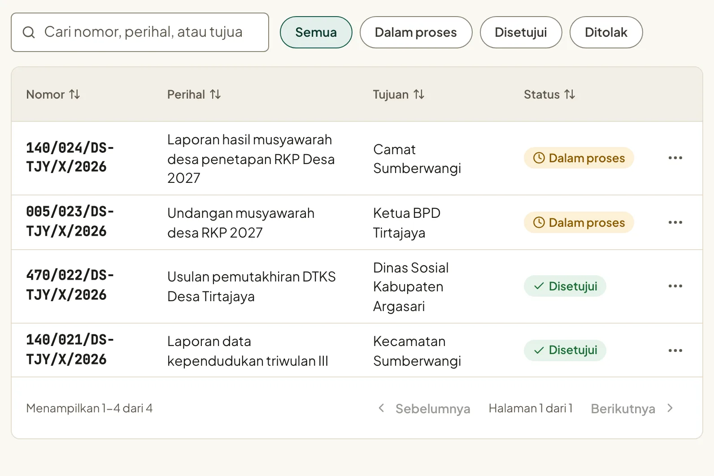
Task: Select letter number 470/022/DS-TJY/X/2026
Action: coord(70,285)
